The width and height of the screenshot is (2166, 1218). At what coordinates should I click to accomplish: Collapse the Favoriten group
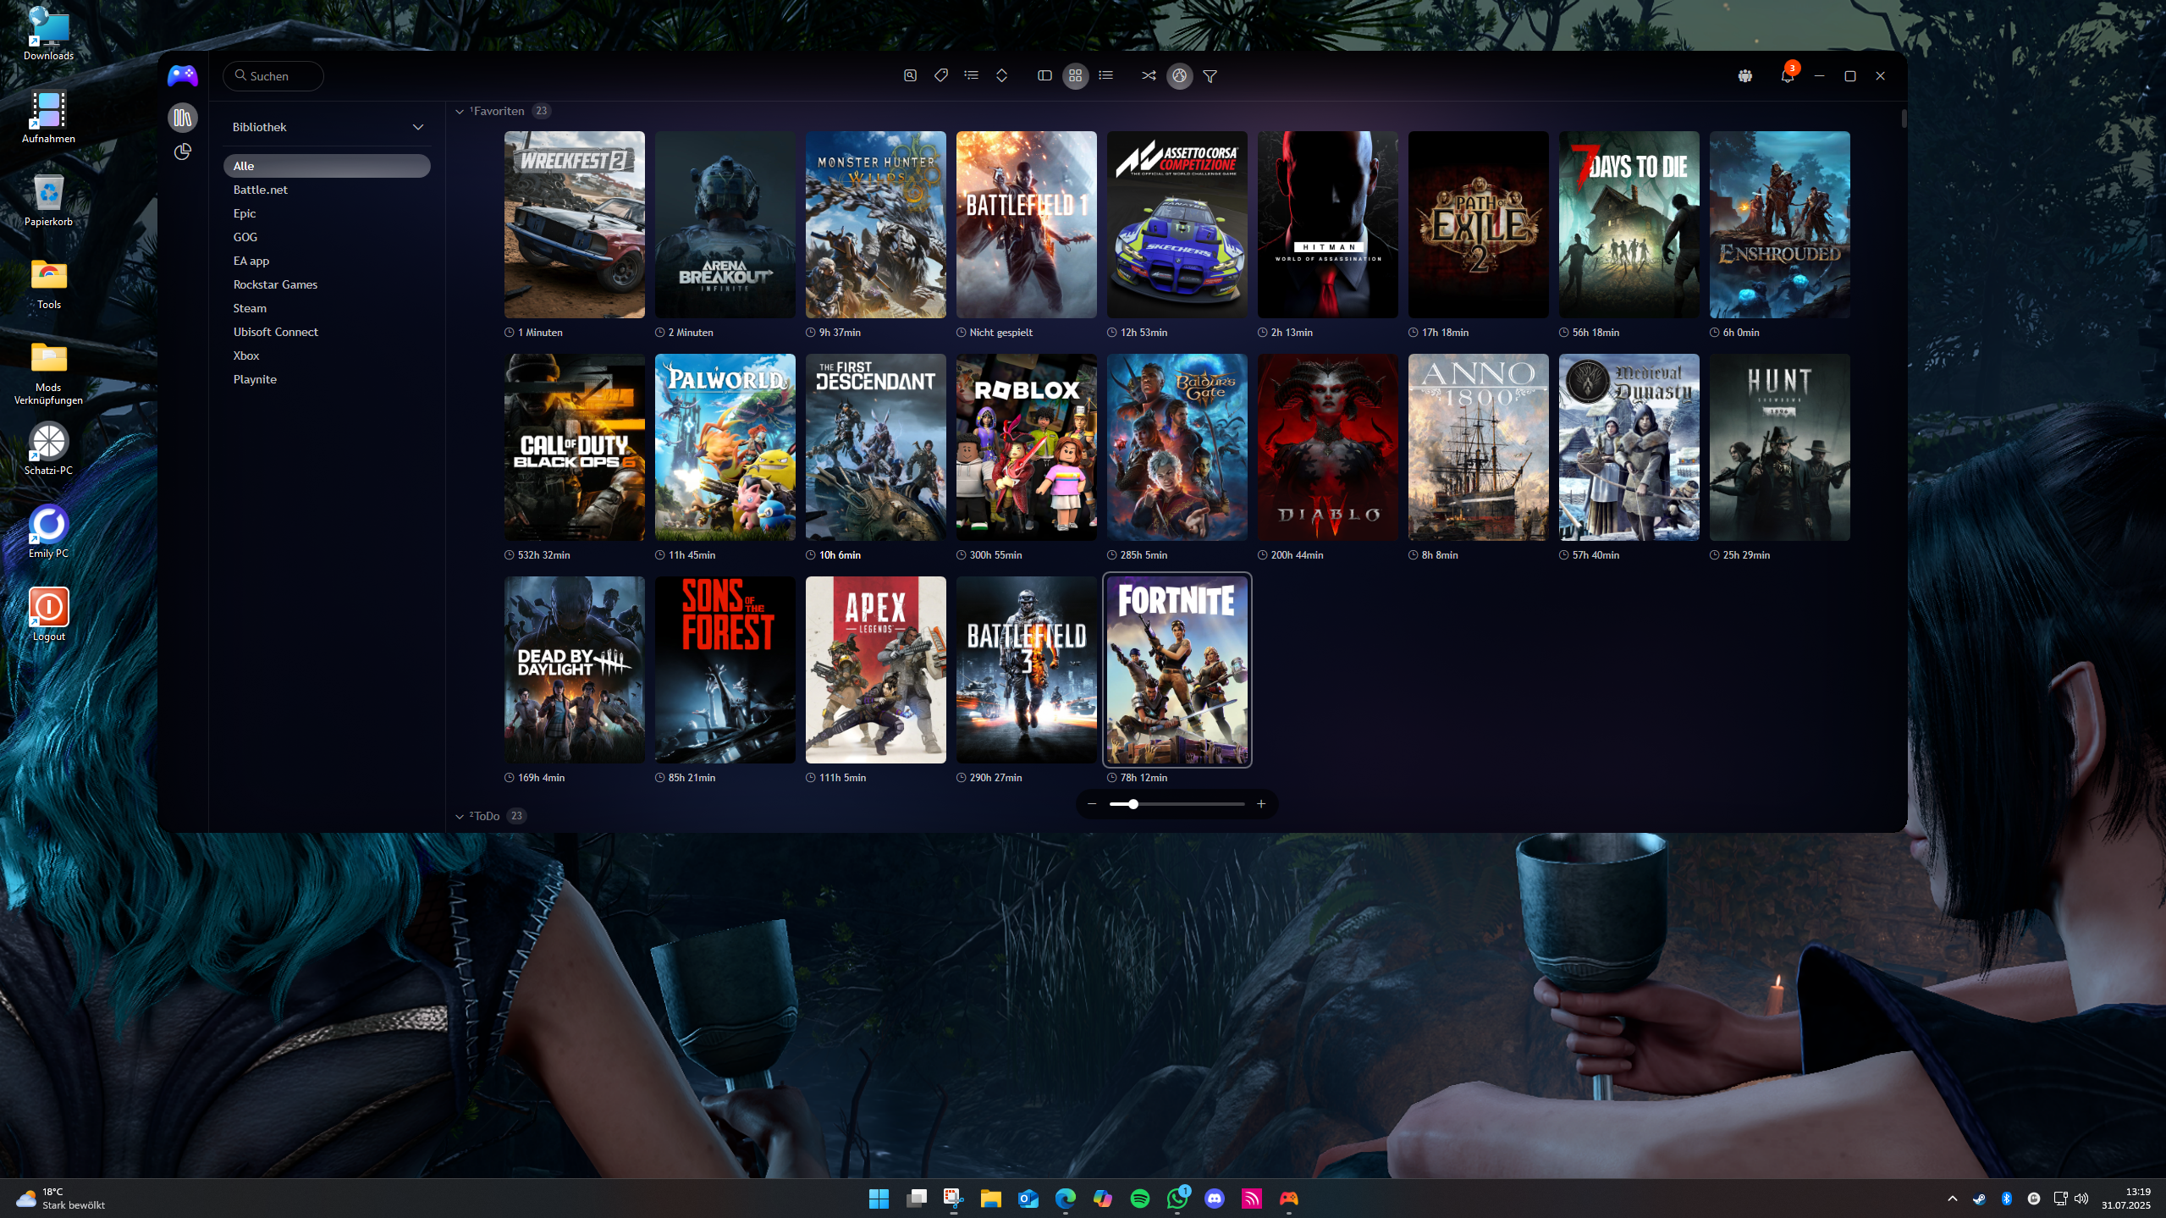pos(460,112)
